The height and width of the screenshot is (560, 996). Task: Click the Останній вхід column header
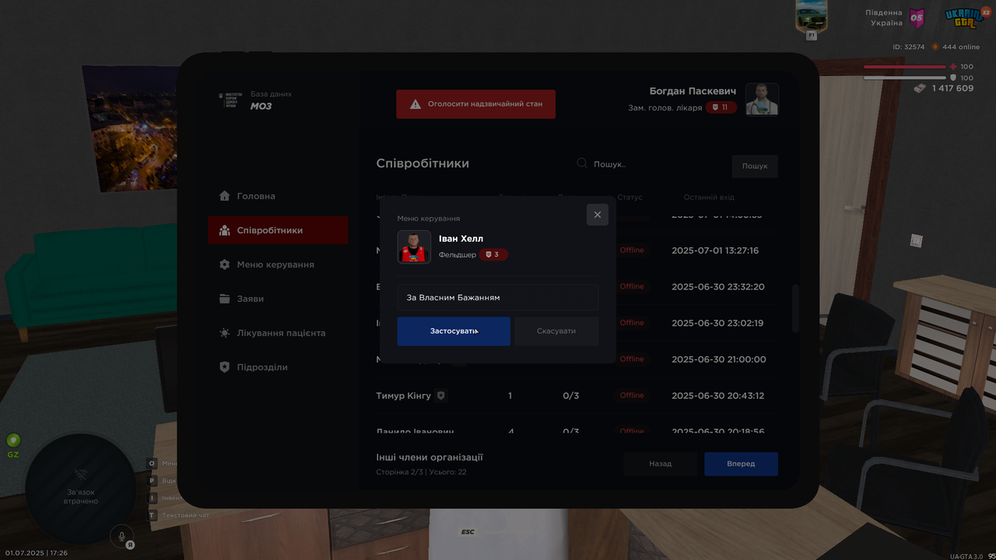point(709,198)
